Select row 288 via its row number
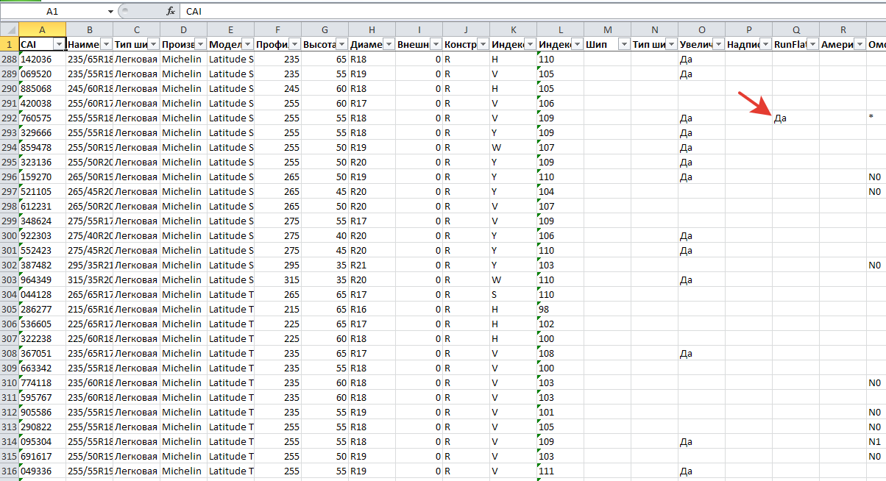This screenshot has width=886, height=481. [9, 59]
